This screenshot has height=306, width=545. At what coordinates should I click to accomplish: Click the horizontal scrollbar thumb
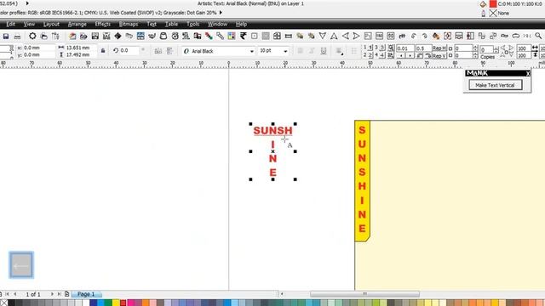coord(364,294)
